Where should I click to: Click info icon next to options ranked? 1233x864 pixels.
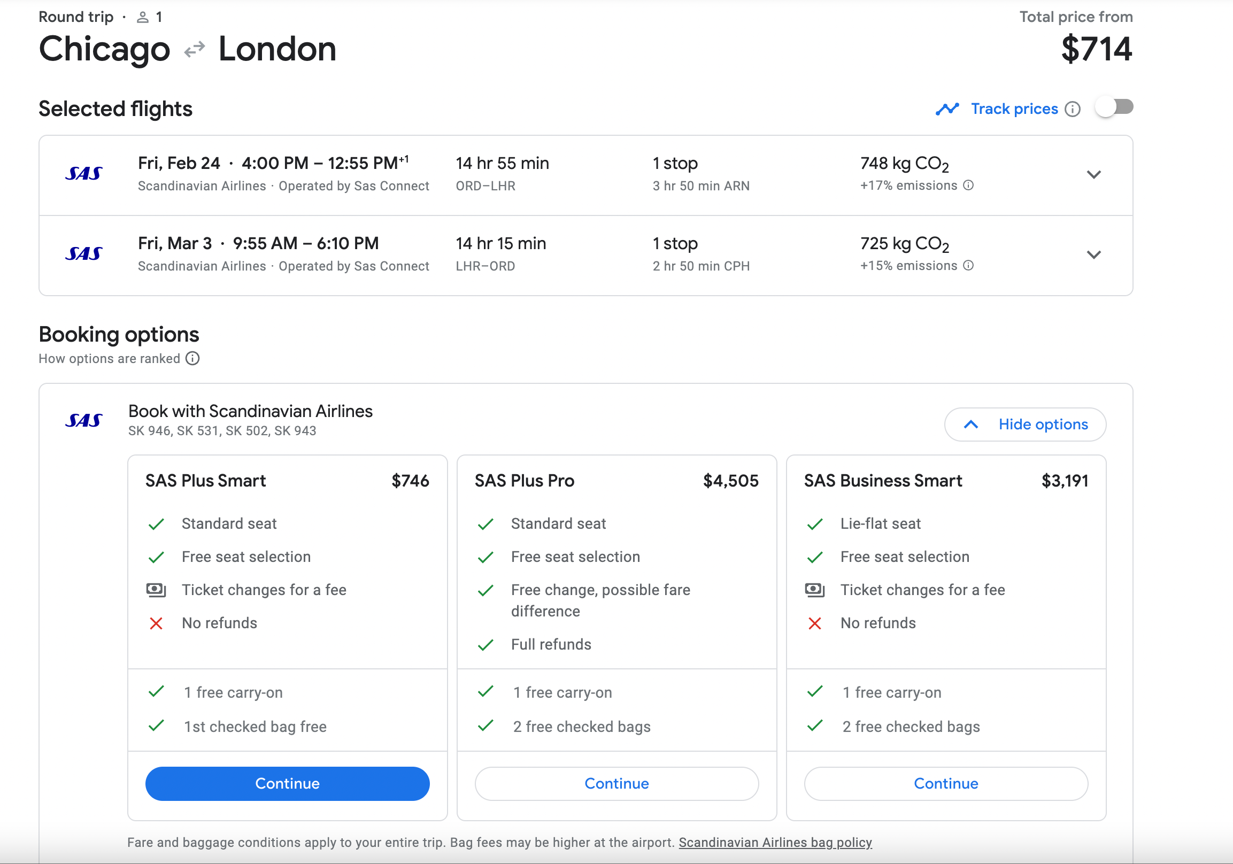coord(192,358)
